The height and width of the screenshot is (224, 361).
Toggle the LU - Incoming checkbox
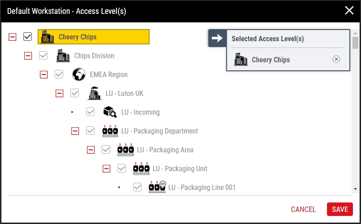pyautogui.click(x=90, y=112)
